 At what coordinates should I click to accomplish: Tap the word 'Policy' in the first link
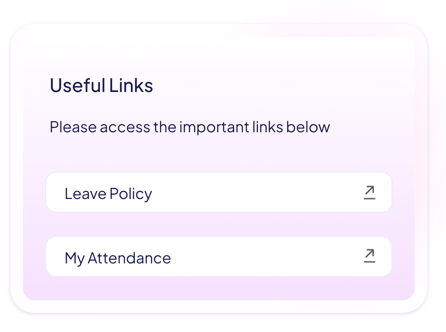click(x=130, y=194)
